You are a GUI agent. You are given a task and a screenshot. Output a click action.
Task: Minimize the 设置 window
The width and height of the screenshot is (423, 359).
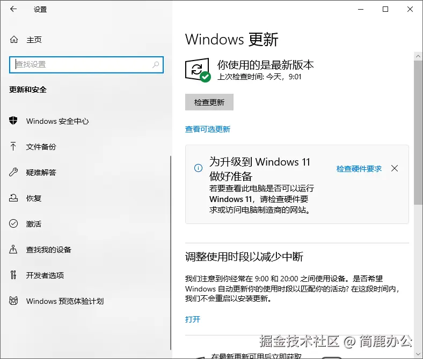(361, 9)
